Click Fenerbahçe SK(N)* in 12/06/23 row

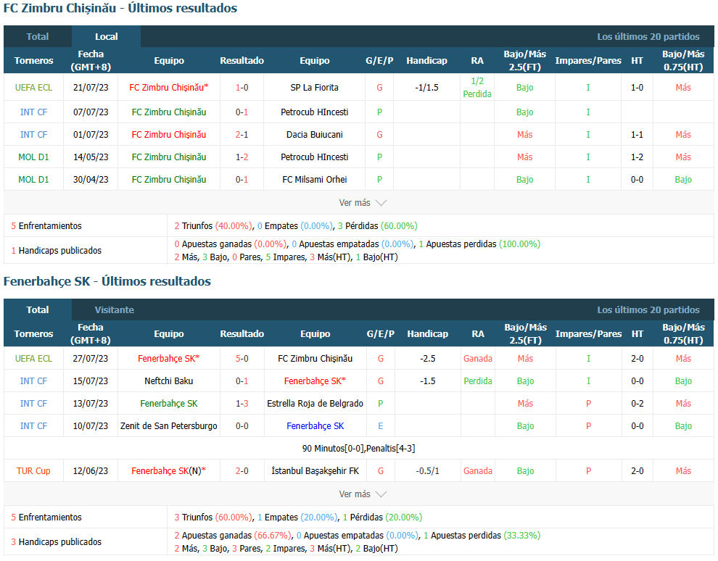tap(169, 470)
